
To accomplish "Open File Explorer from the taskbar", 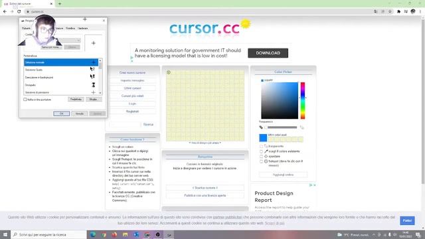I will 126,234.
